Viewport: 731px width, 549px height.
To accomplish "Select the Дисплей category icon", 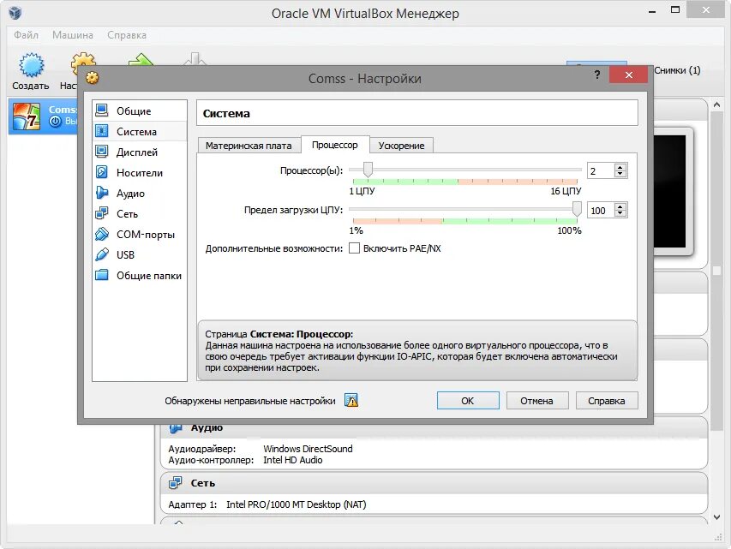I will point(102,152).
